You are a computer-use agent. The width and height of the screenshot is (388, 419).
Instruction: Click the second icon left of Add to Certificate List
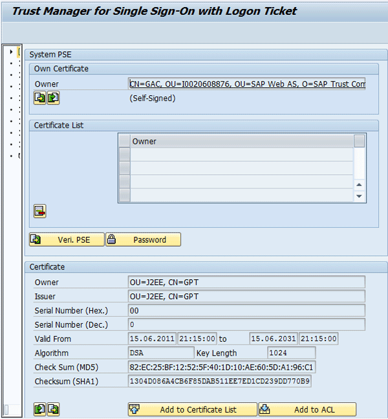pos(53,409)
